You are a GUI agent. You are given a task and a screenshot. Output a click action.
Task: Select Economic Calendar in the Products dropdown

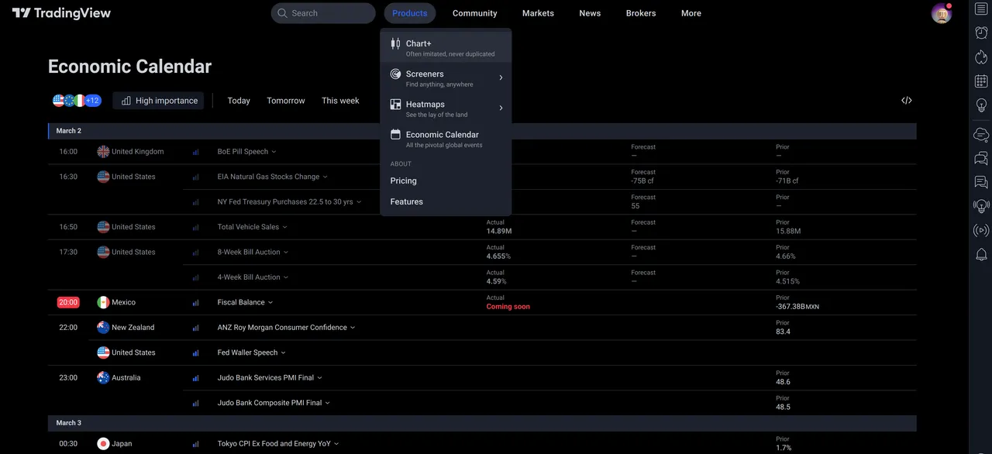click(x=446, y=139)
